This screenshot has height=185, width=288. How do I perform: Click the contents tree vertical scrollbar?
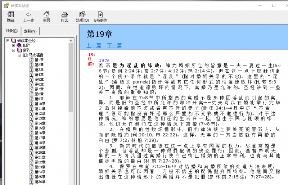click(x=71, y=108)
